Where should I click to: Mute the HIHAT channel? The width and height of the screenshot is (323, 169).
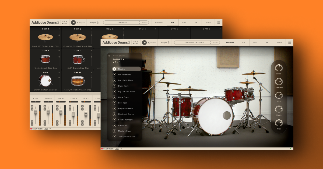57,106
